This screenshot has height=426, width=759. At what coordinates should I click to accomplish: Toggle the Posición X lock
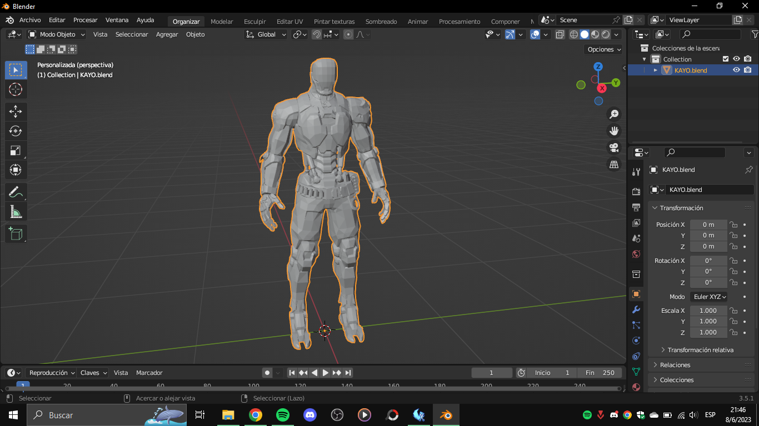tap(733, 225)
